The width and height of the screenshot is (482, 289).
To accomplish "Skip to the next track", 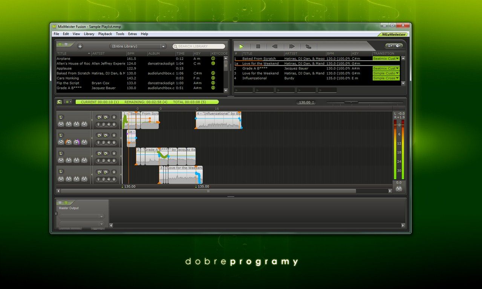I will click(292, 46).
